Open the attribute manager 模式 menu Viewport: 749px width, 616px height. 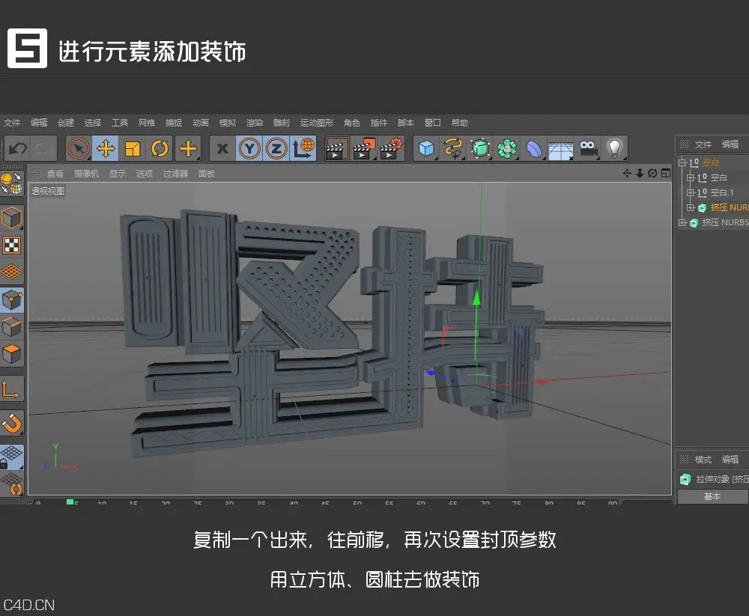(x=703, y=460)
